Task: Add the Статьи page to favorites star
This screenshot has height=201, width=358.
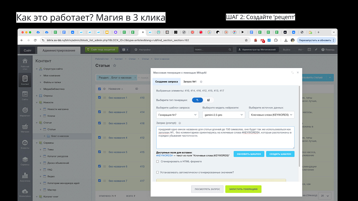Action: tap(114, 66)
